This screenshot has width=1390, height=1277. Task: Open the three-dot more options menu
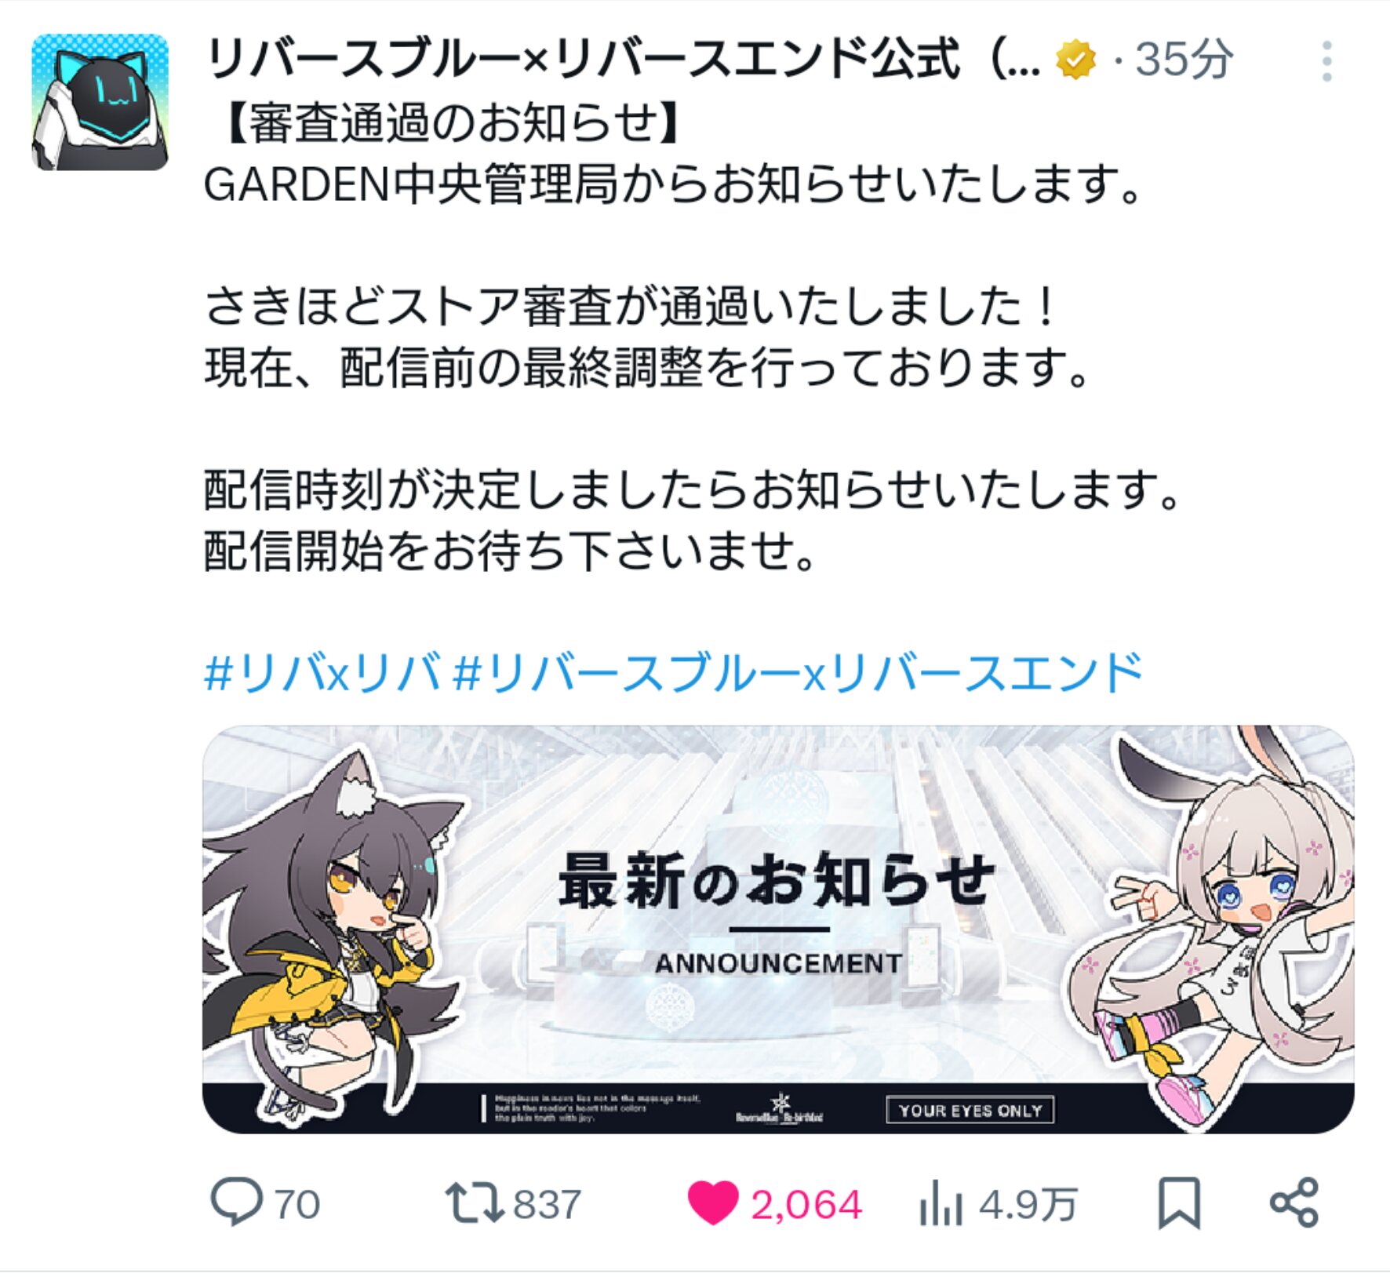1326,61
